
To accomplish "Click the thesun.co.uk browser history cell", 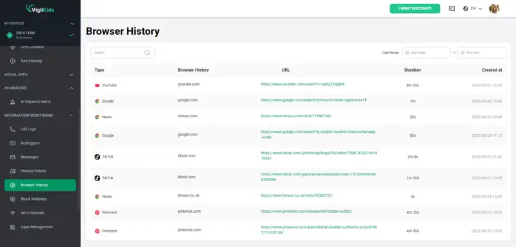I will 188,195.
